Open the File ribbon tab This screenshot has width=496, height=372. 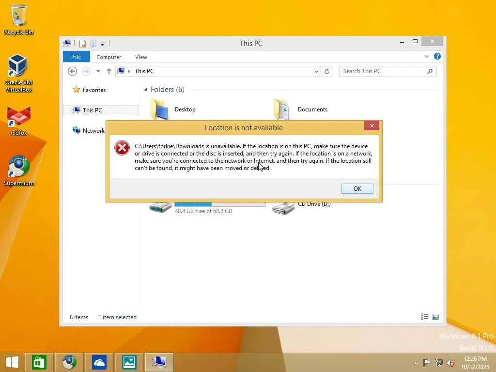pos(76,57)
